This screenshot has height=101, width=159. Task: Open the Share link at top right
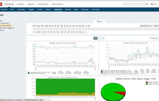coord(154,4)
